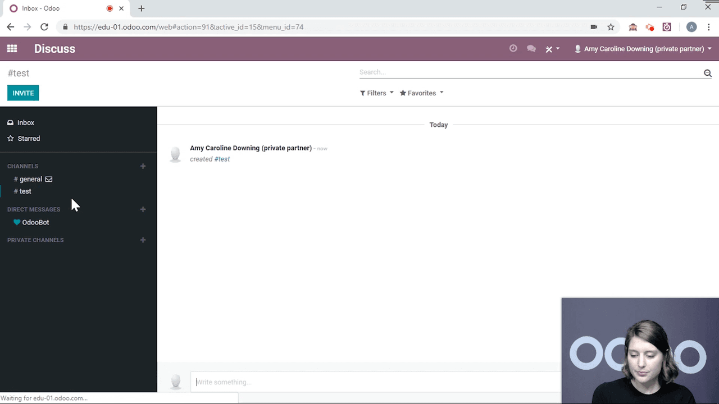Add a new channel with plus icon
The image size is (719, 404).
(143, 166)
